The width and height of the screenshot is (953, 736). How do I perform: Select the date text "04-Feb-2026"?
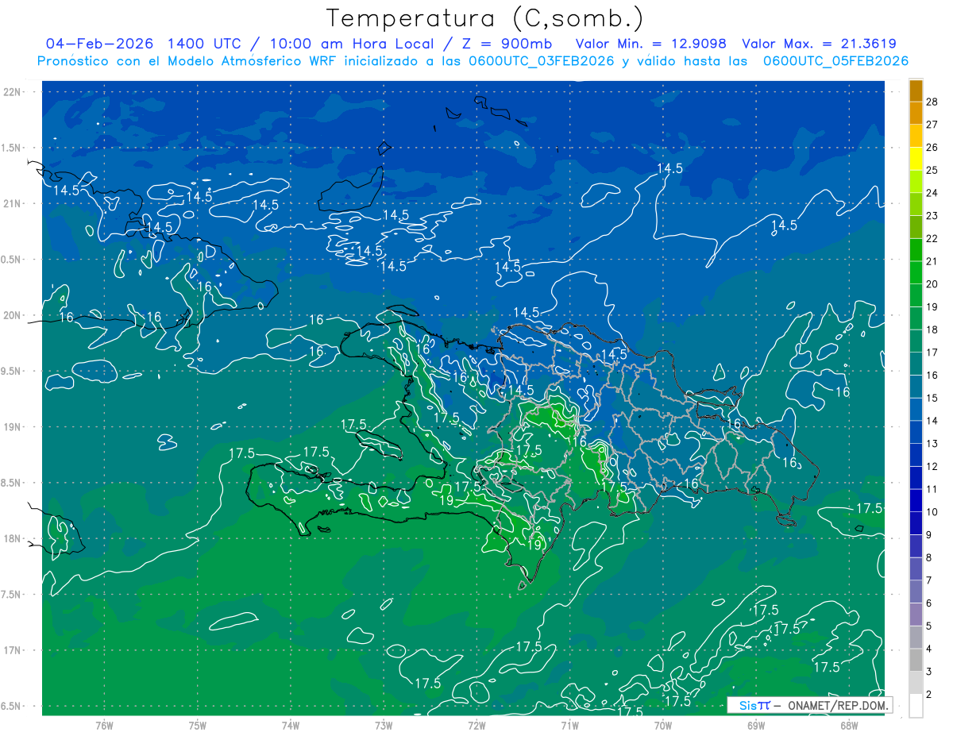click(x=100, y=44)
